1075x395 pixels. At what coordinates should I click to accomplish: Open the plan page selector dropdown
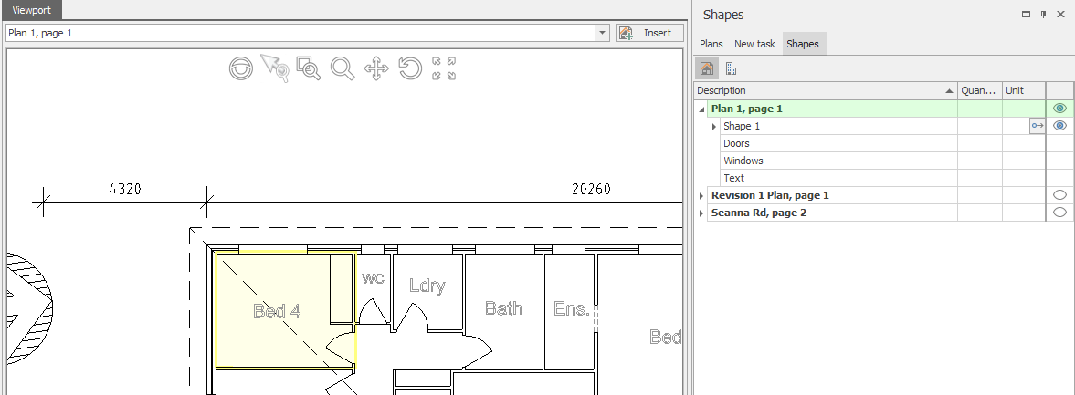[602, 33]
